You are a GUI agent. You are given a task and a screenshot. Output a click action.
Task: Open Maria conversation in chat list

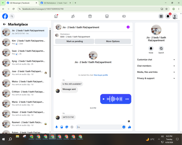[x=24, y=103]
